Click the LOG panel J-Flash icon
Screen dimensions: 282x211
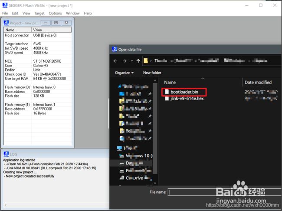point(6,154)
